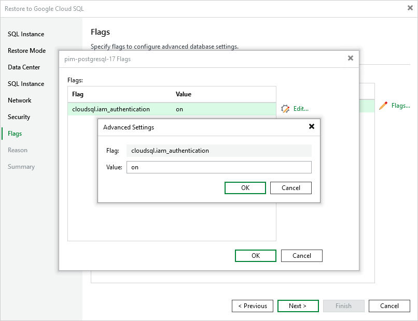Click Cancel in the pim-postgresql-17 Flags dialog
The image size is (418, 321).
coord(302,256)
